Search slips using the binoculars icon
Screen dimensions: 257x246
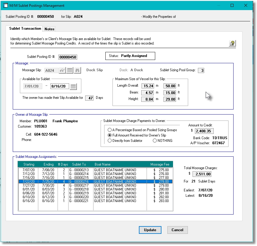coord(77,70)
